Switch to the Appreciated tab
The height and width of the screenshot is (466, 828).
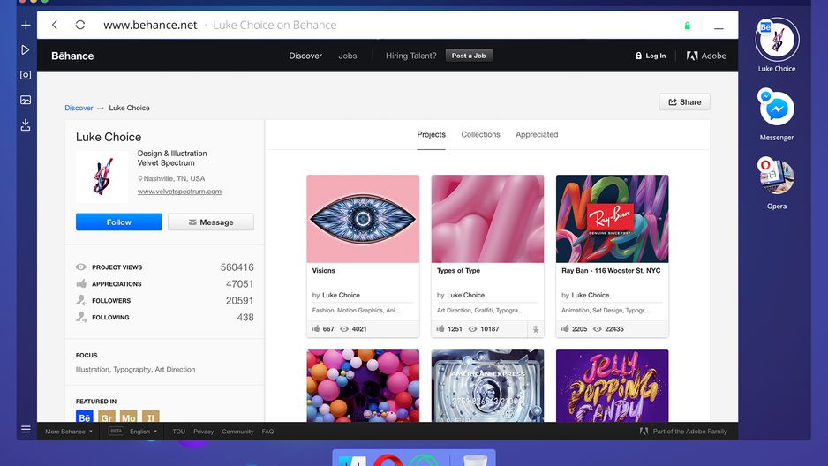click(x=537, y=134)
